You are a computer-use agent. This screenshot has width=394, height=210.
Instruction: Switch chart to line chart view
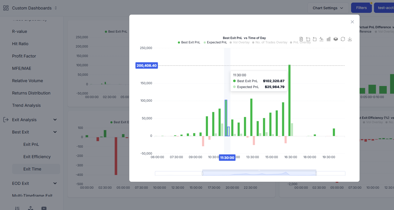pos(322,39)
